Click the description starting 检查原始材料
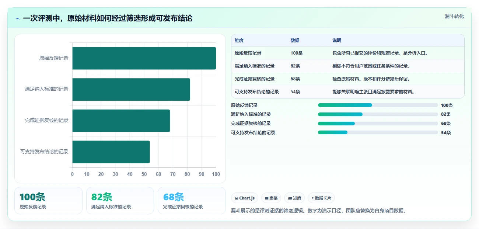Image resolution: width=479 pixels, height=229 pixels. [x=371, y=79]
